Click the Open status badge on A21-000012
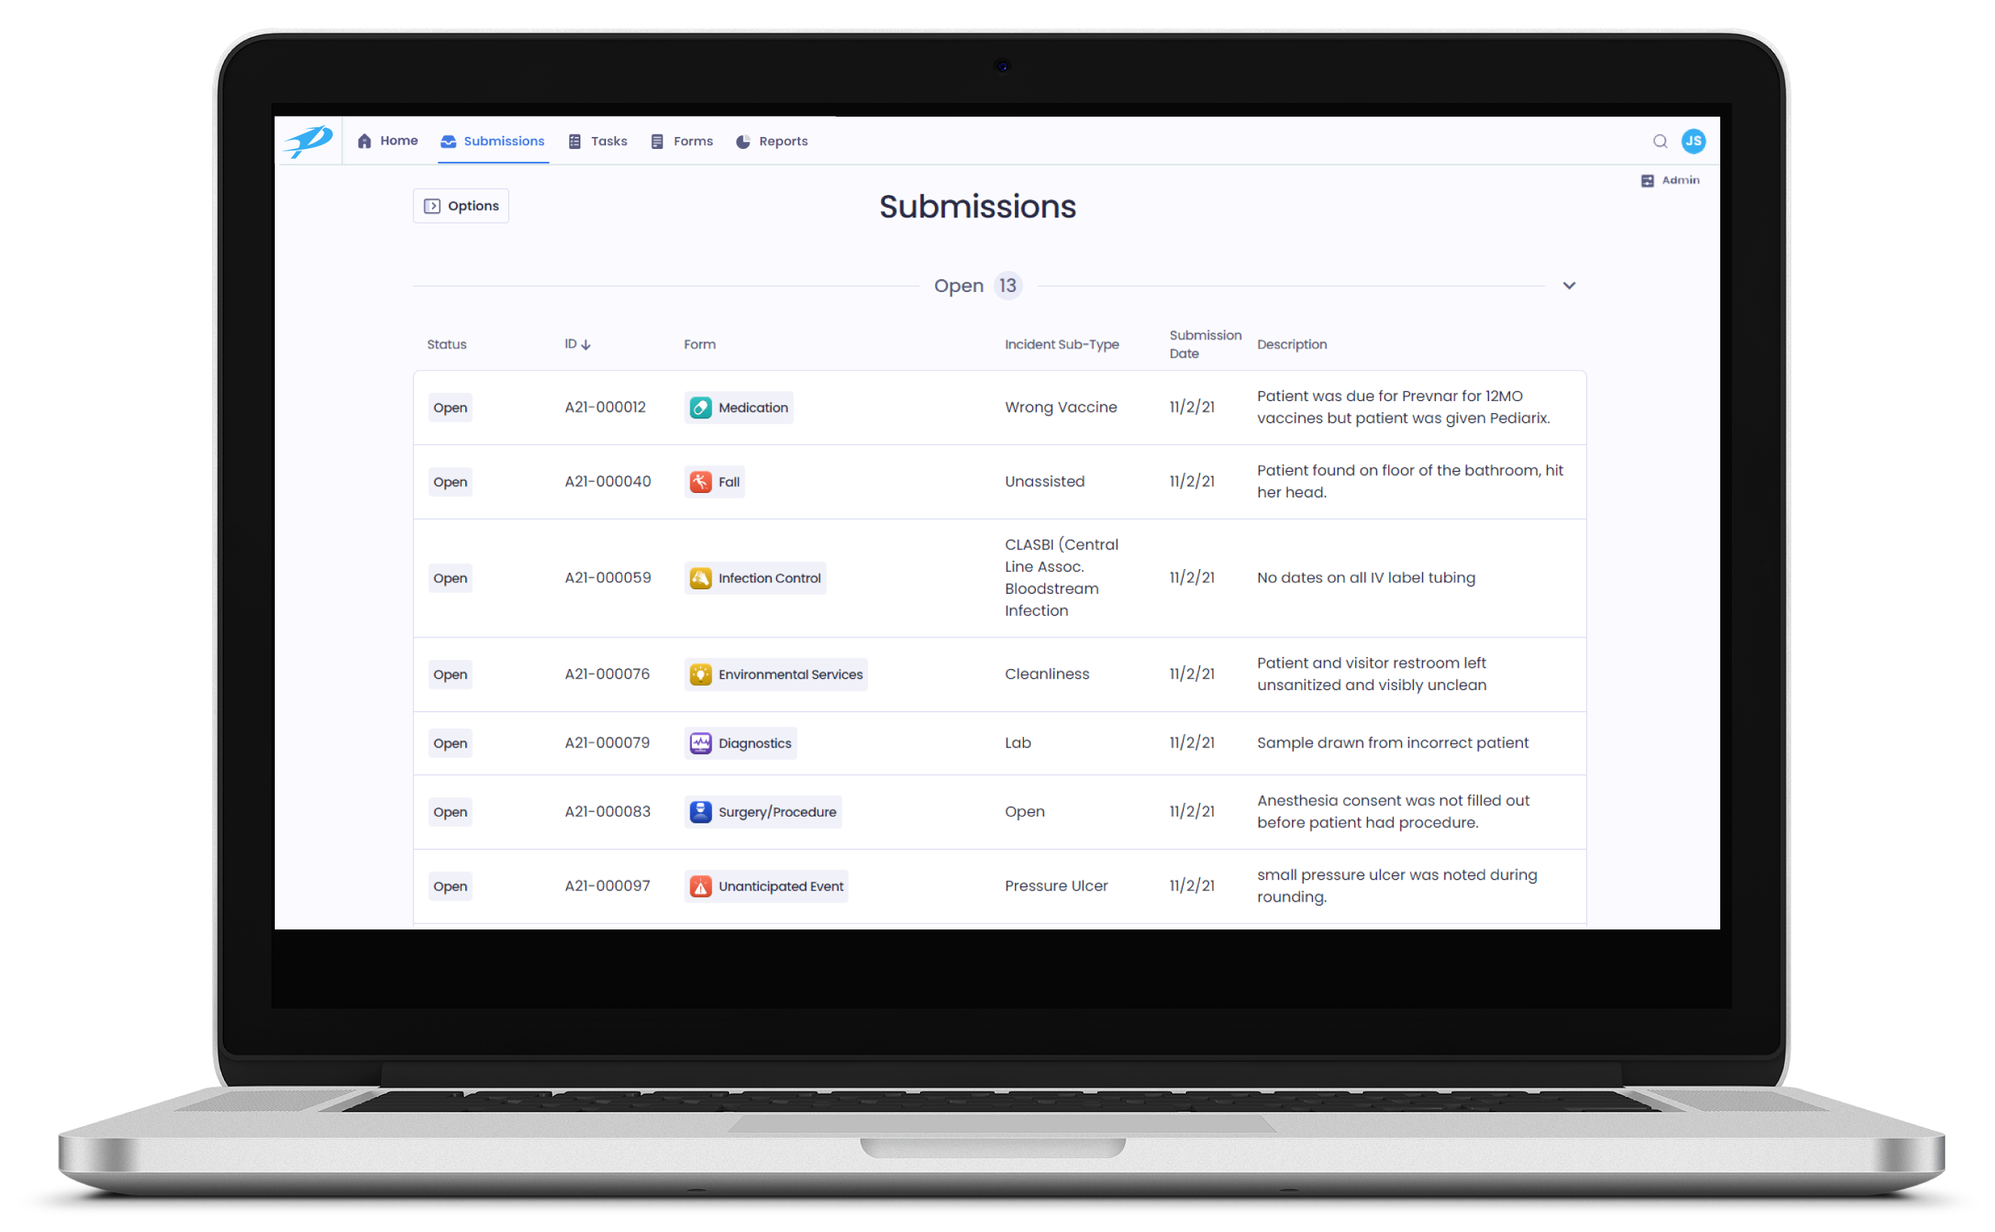The width and height of the screenshot is (1995, 1232). tap(450, 407)
